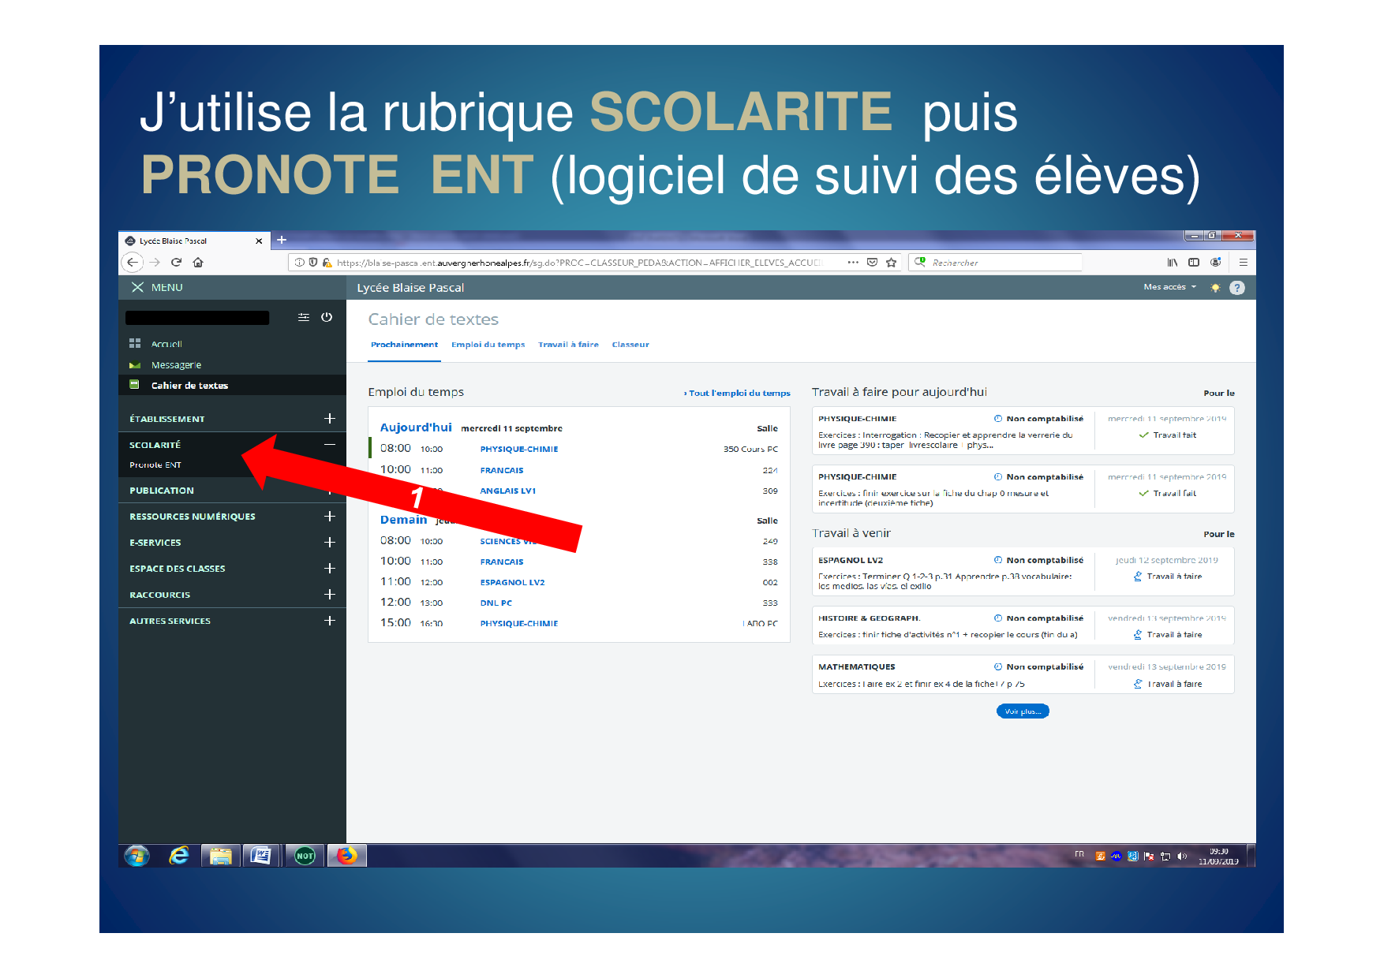Open the green NOT taskbar icon
1384x978 pixels.
click(305, 856)
